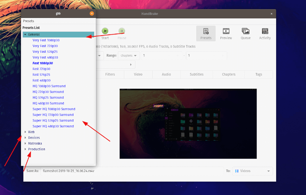Image resolution: width=306 pixels, height=195 pixels.
Task: Select the Very Fast 1080p30 preset
Action: 46,40
